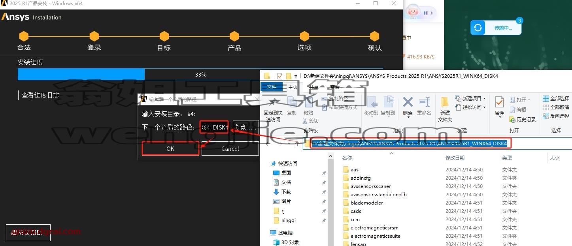Click 全部取消 select none
The height and width of the screenshot is (246, 572).
(556, 107)
